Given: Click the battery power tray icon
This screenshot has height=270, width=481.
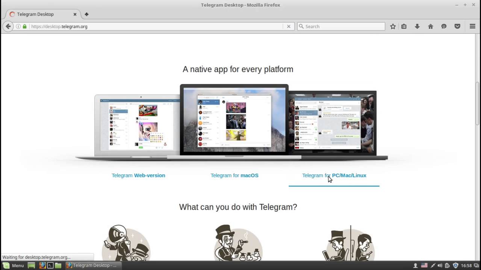Looking at the screenshot, I should point(448,265).
